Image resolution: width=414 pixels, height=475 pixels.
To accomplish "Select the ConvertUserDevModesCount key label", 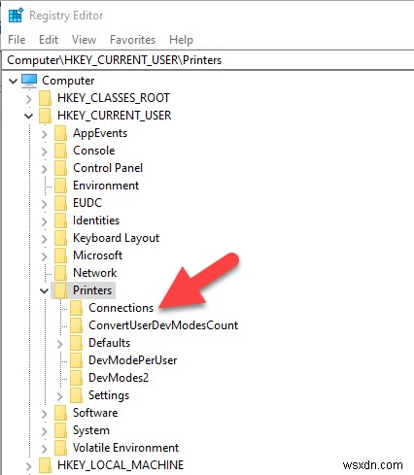I will point(163,325).
